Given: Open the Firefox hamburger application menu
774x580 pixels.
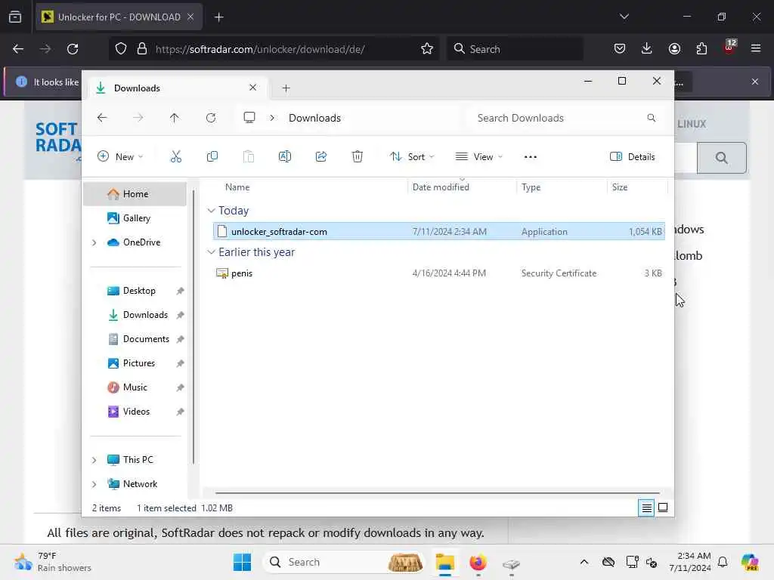Looking at the screenshot, I should coord(756,48).
